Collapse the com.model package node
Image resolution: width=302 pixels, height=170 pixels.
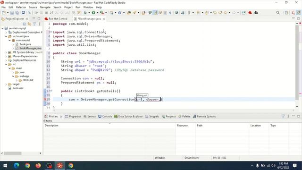[x=9, y=40]
